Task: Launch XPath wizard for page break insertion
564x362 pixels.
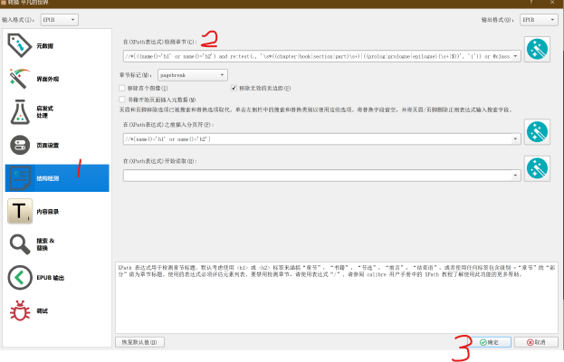Action: 537,132
